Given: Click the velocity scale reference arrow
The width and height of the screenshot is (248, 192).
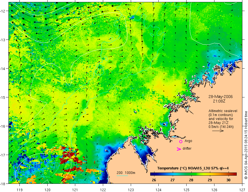Looking at the screenshot, I should [218, 131].
